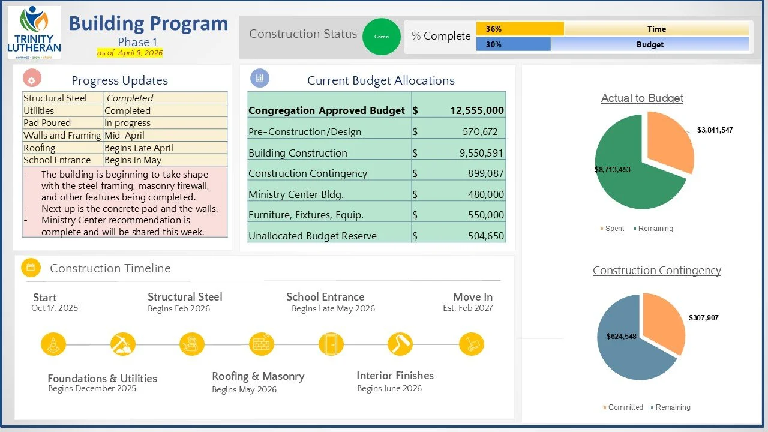Select the paint roller Interior Finishes icon
The height and width of the screenshot is (432, 768).
pos(401,344)
